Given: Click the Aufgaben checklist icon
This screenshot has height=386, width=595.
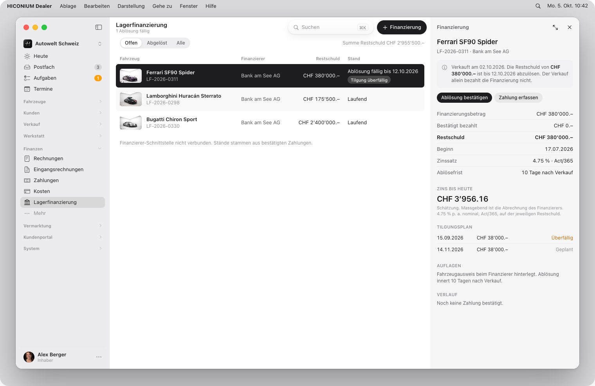Looking at the screenshot, I should (x=27, y=78).
